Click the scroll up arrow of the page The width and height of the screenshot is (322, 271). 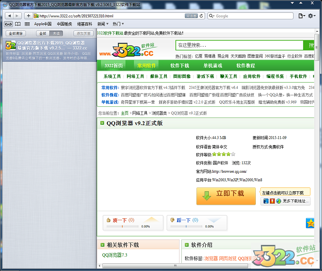coord(317,31)
